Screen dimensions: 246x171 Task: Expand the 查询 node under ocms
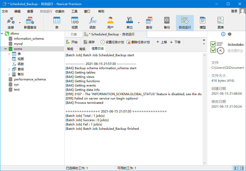point(9,69)
